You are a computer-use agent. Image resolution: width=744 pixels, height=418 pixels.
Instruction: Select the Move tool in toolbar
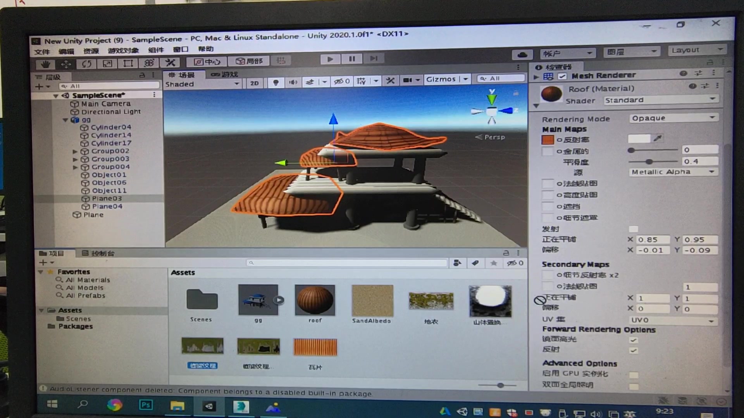[66, 62]
